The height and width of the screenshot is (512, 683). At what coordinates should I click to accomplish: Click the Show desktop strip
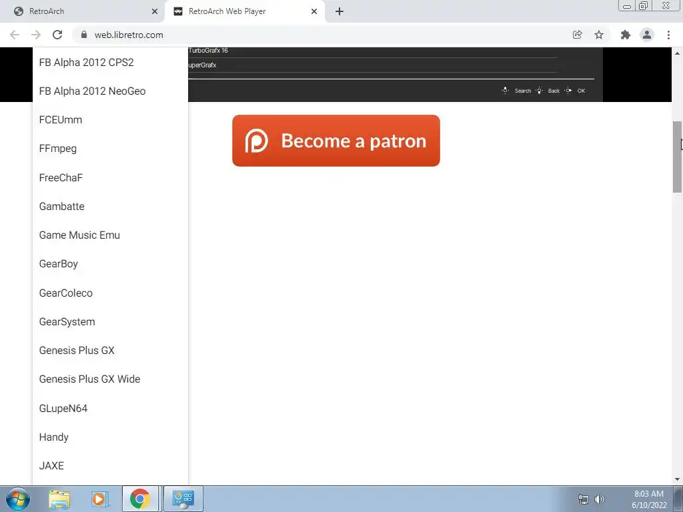(678, 499)
